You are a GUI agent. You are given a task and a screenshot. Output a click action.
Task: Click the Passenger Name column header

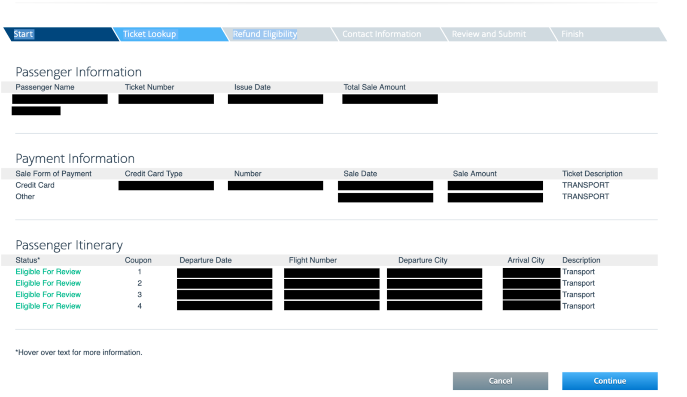(x=45, y=87)
